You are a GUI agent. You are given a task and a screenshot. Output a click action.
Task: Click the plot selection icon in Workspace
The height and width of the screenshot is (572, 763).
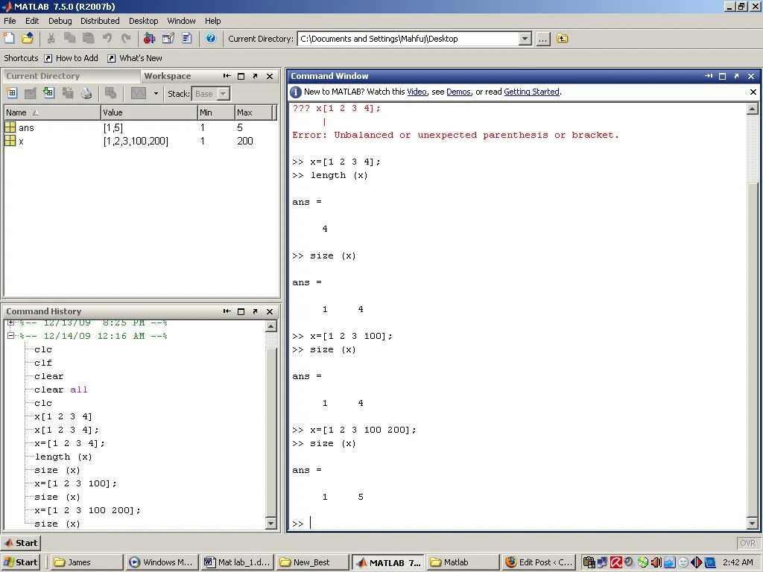pos(138,93)
